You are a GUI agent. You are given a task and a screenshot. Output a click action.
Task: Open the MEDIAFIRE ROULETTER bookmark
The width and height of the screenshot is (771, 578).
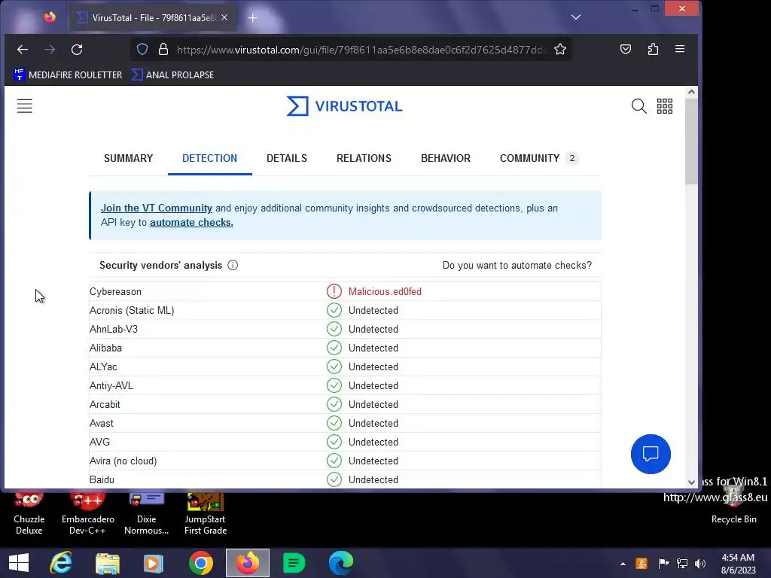pos(68,75)
